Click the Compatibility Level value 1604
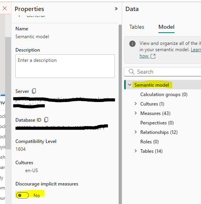The height and width of the screenshot is (204, 201). click(x=20, y=149)
